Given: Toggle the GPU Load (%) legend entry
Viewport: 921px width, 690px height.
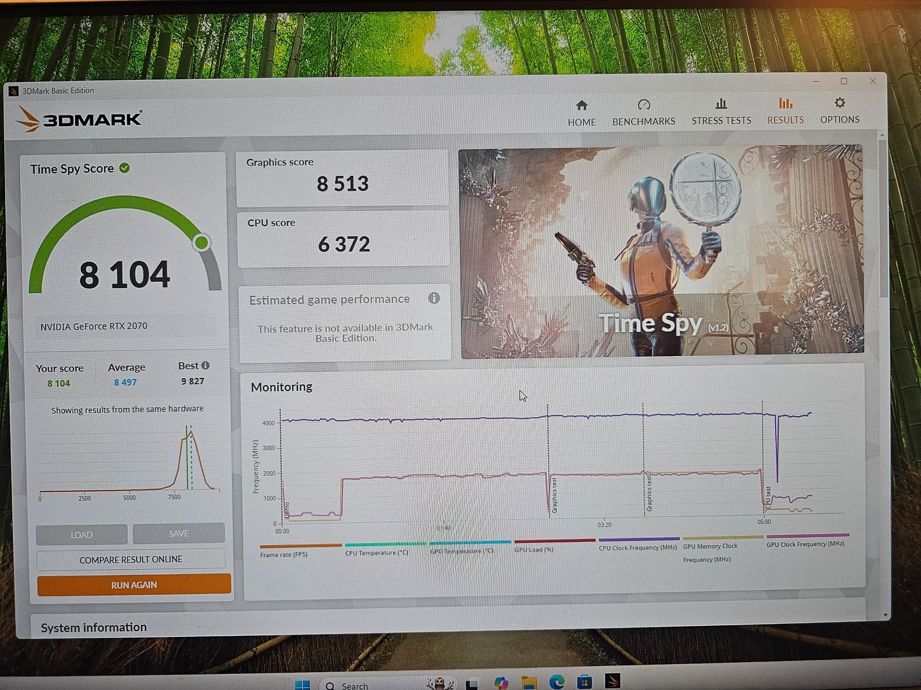Looking at the screenshot, I should [554, 545].
